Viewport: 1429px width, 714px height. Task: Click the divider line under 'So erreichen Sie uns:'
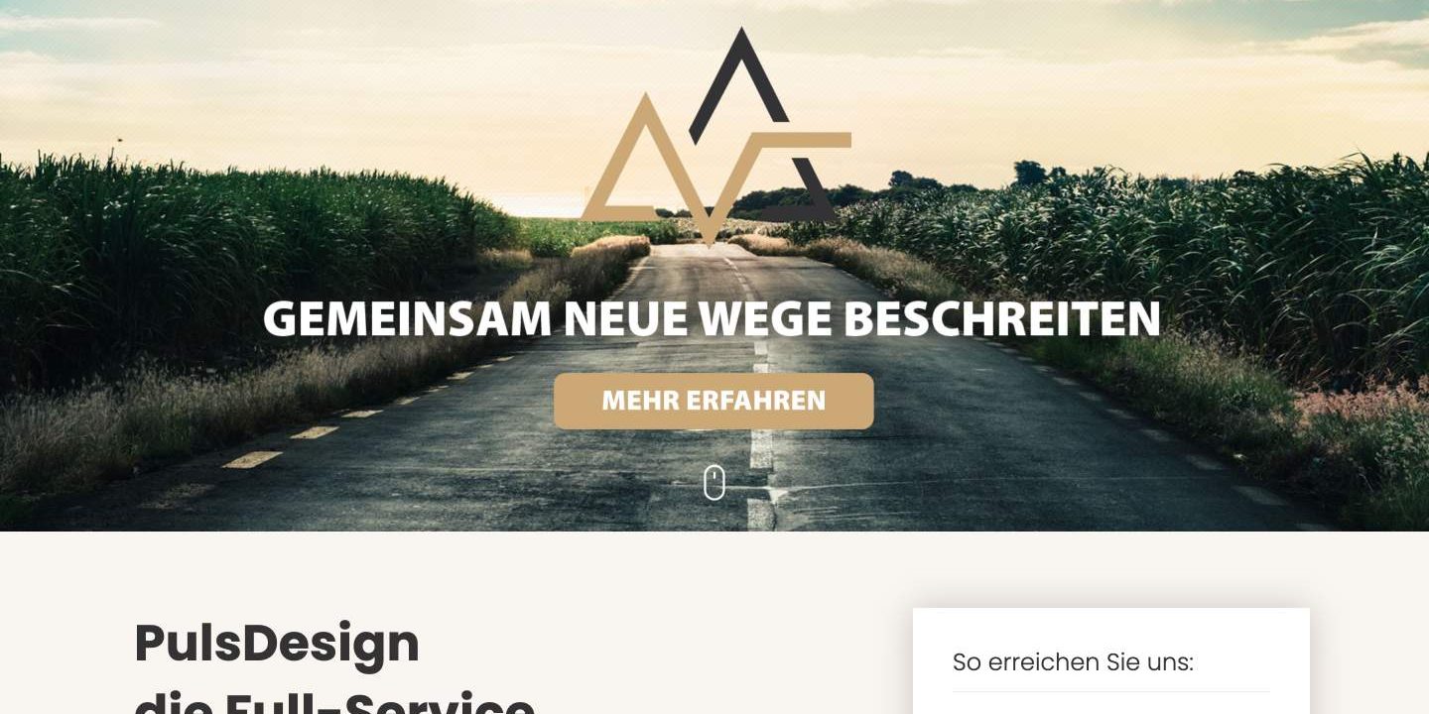1111,692
